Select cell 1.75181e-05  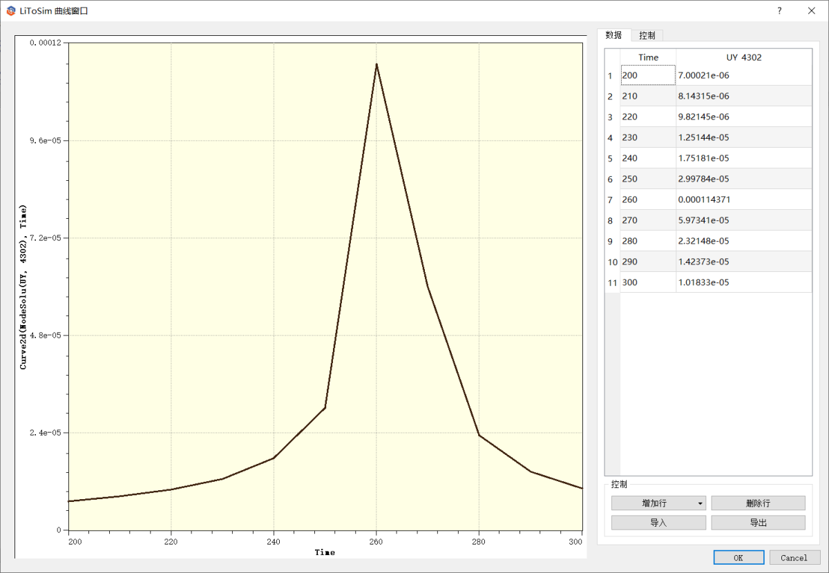pyautogui.click(x=743, y=158)
